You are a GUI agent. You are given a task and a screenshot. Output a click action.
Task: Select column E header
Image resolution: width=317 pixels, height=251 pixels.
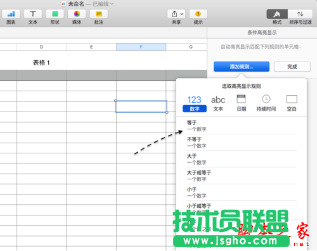tap(91, 47)
